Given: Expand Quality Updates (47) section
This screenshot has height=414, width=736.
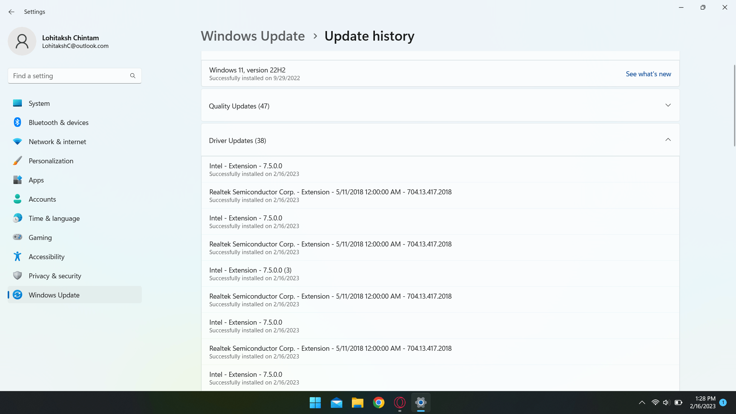Looking at the screenshot, I should pos(668,105).
